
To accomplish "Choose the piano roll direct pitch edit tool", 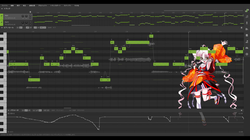I will pos(27,28).
